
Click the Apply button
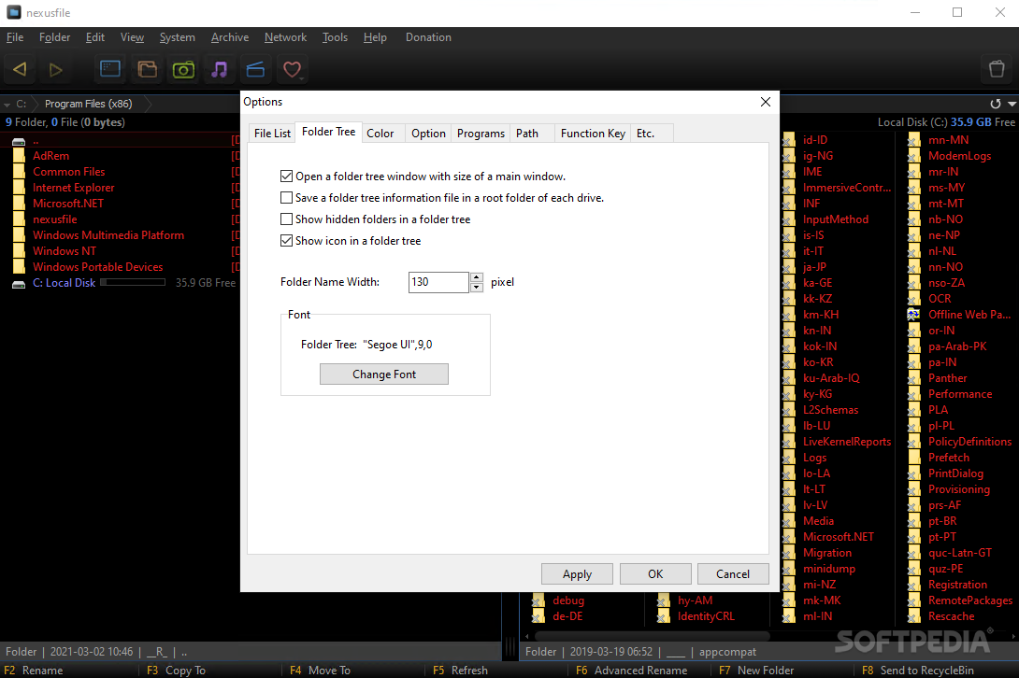[x=577, y=574]
